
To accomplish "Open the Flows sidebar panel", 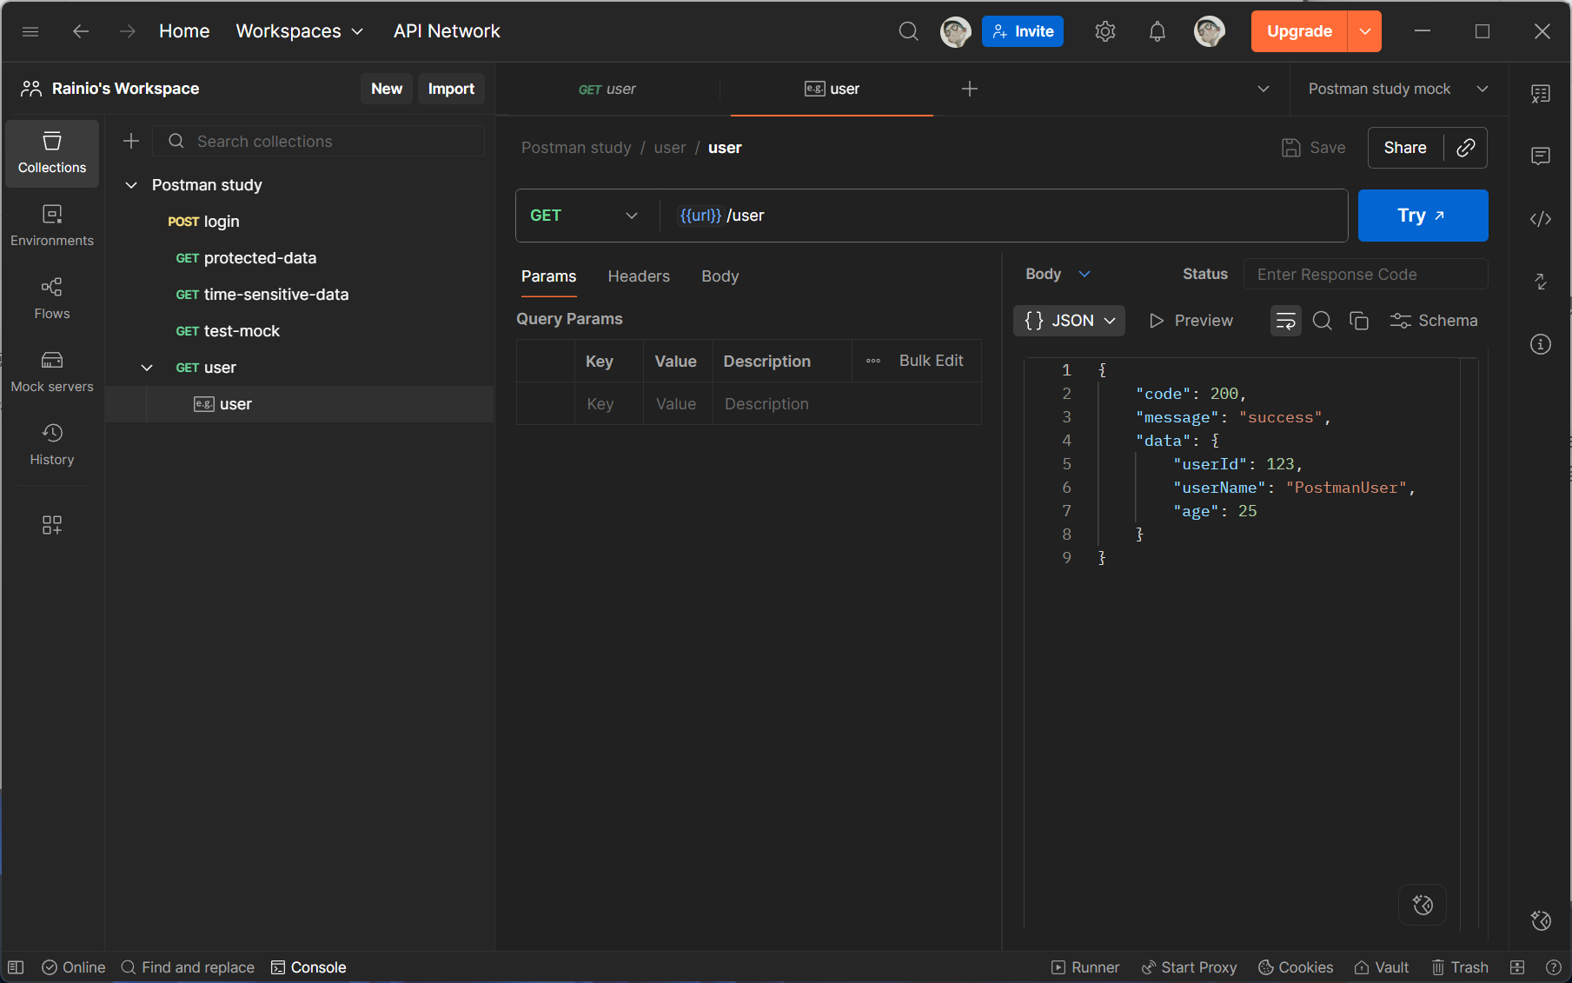I will click(x=52, y=299).
